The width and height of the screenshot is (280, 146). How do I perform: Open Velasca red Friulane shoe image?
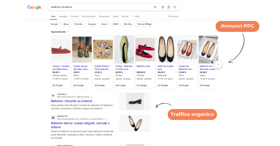[x=61, y=50]
